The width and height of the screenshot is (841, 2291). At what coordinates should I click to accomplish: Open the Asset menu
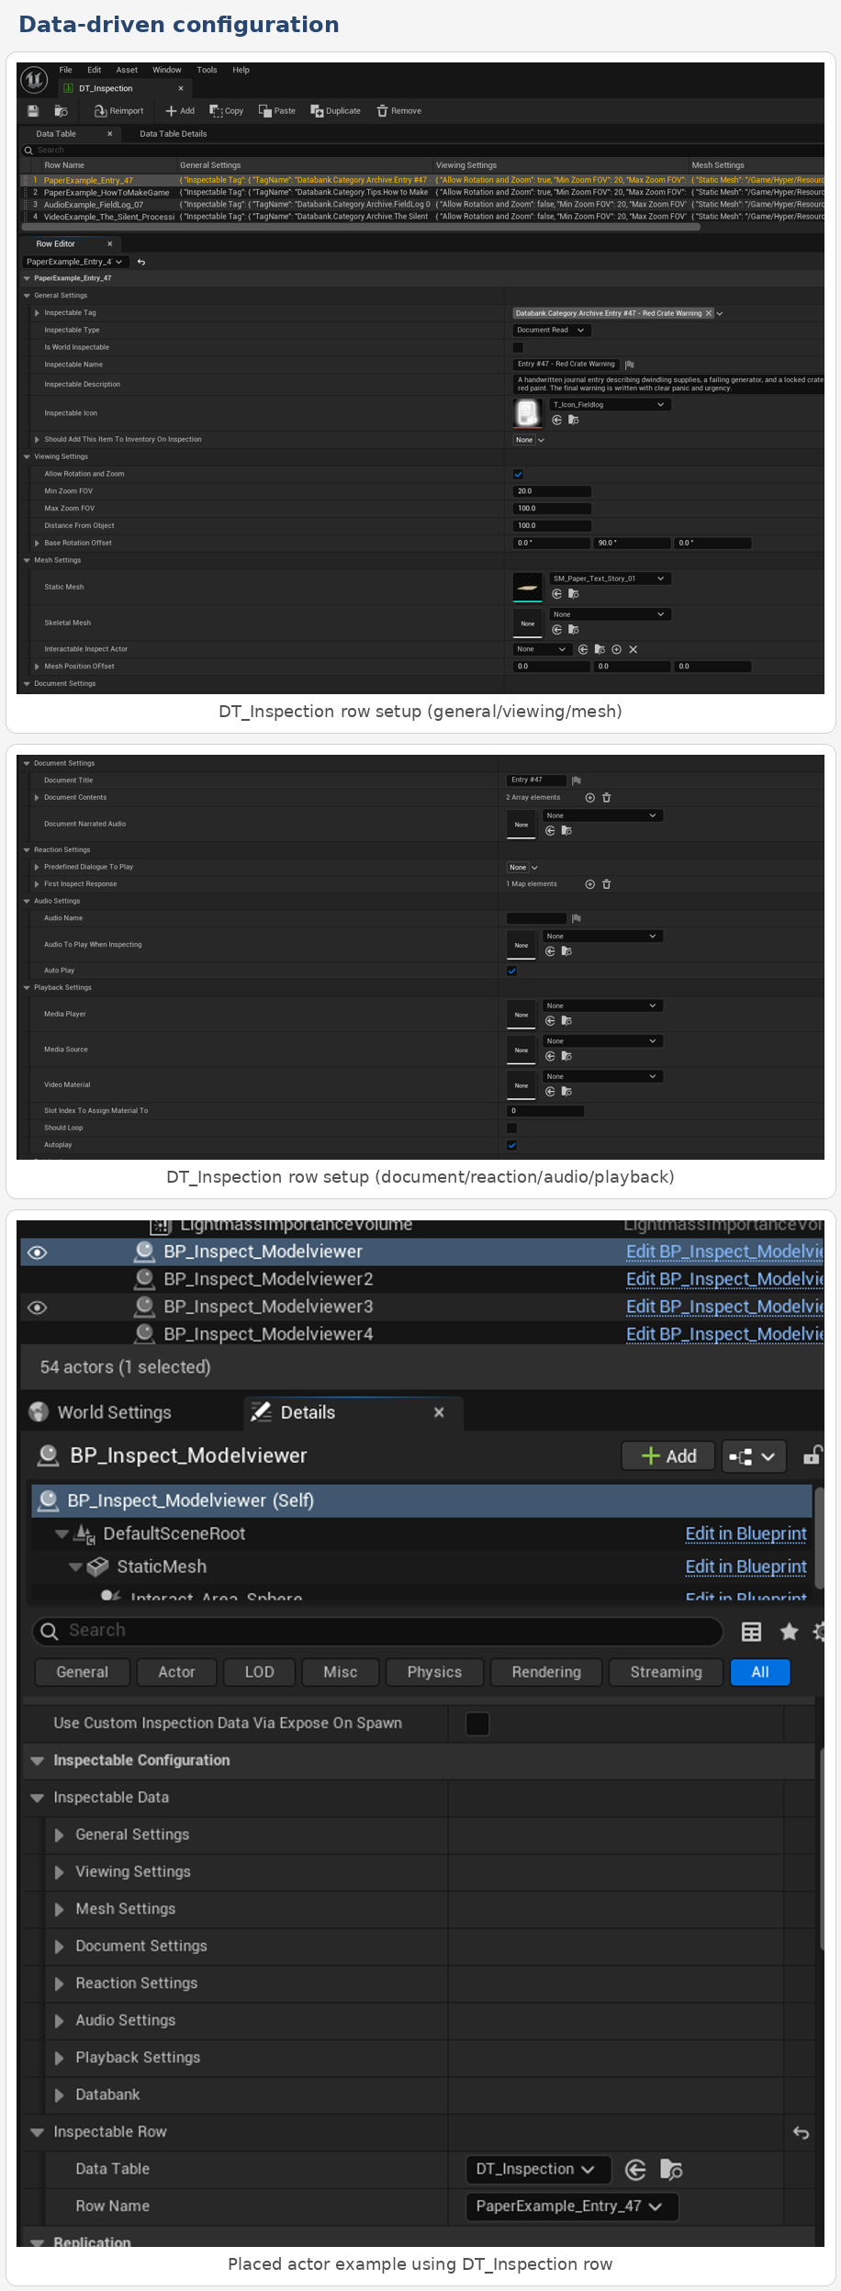click(127, 70)
